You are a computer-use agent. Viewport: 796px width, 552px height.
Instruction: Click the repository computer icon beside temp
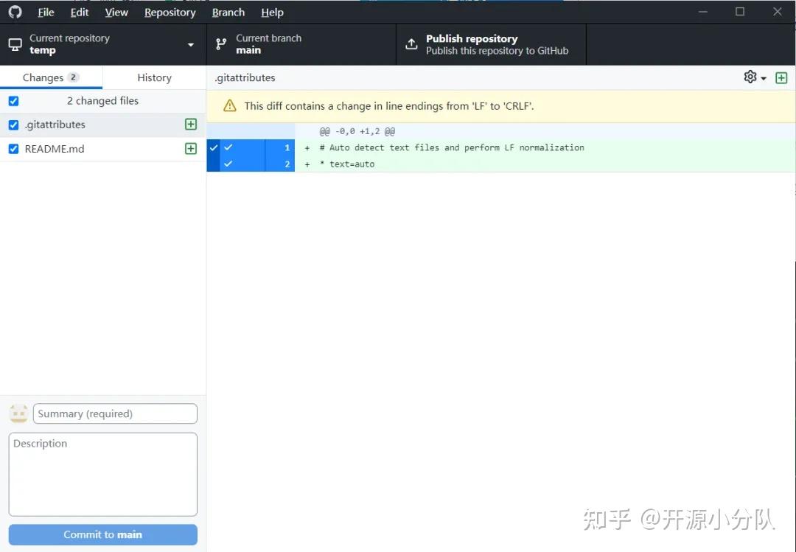15,44
